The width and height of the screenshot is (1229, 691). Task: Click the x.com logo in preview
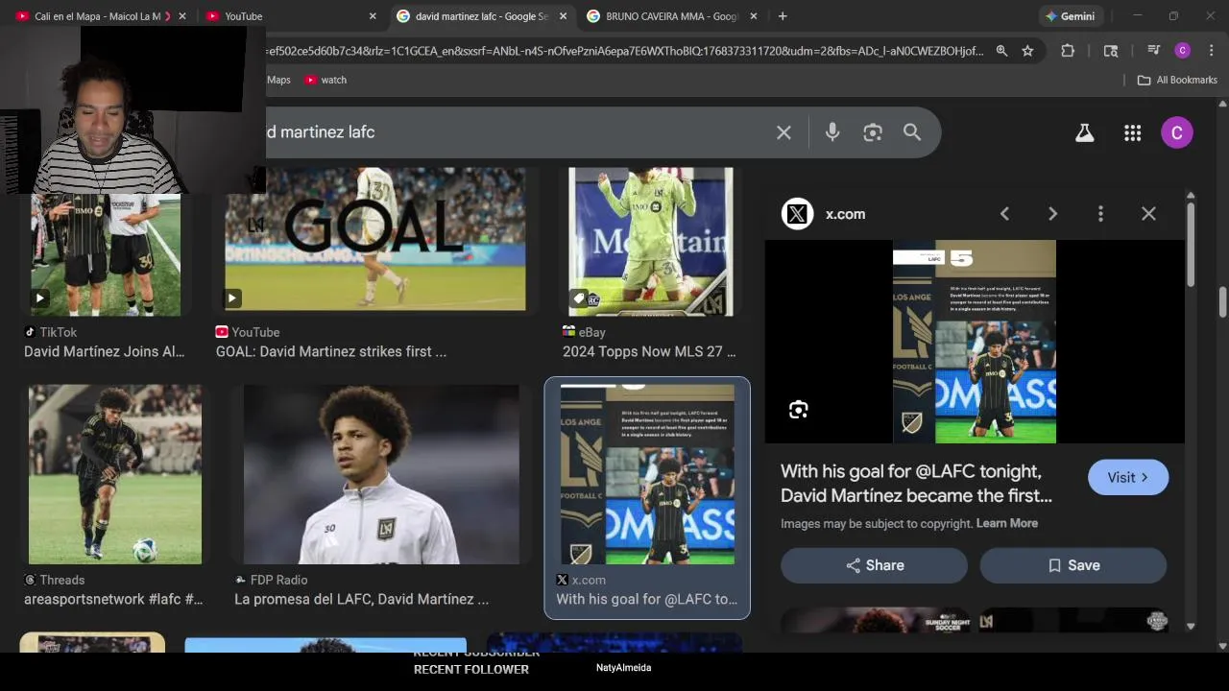click(797, 214)
